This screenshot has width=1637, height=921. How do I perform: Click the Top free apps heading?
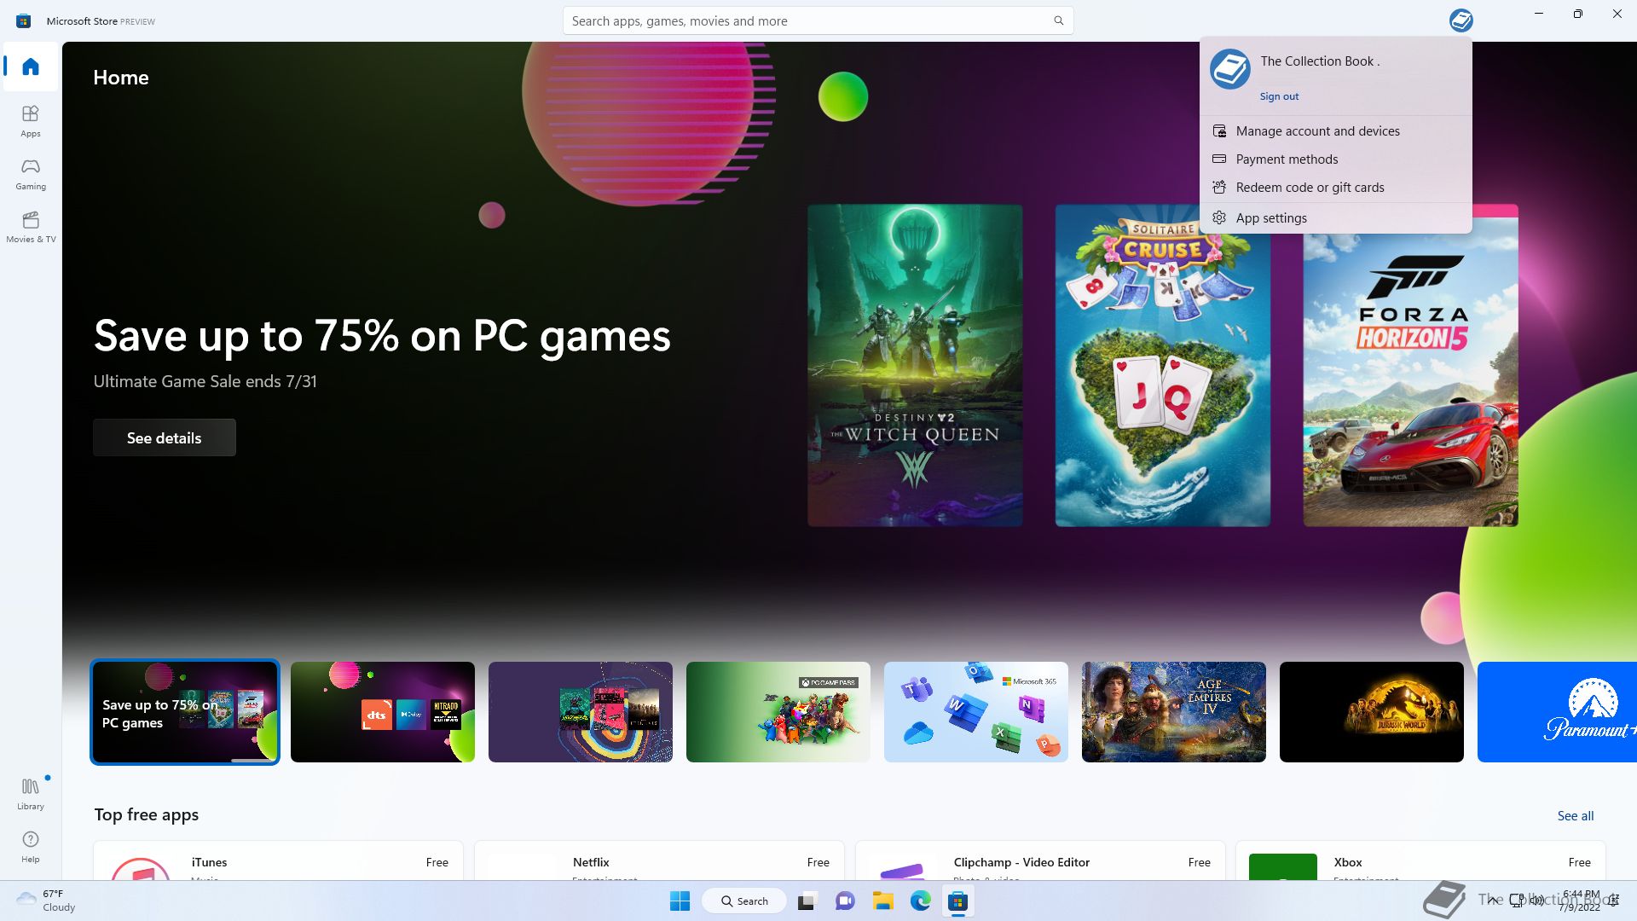(147, 814)
